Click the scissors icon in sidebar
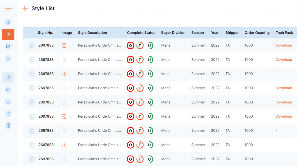Image resolution: width=297 pixels, height=166 pixels. [8, 59]
